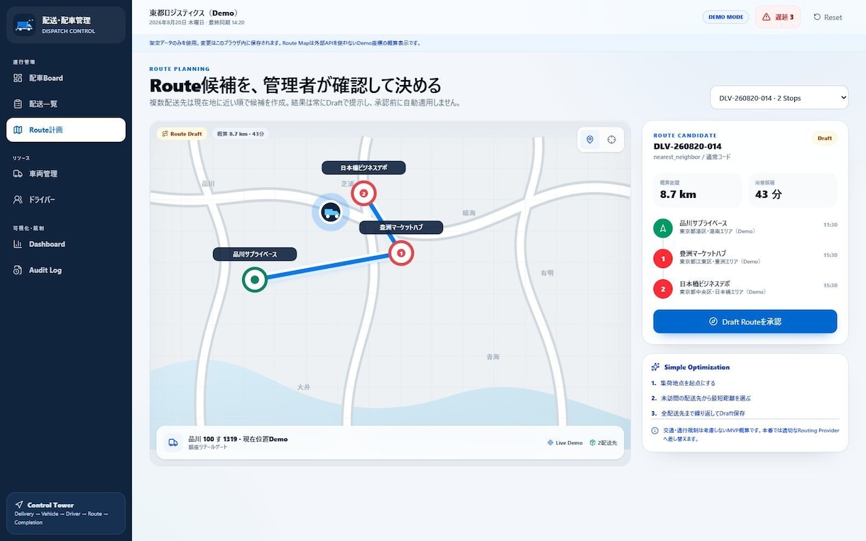Image resolution: width=866 pixels, height=541 pixels.
Task: Go to 車両管理 page
Action: tap(66, 174)
